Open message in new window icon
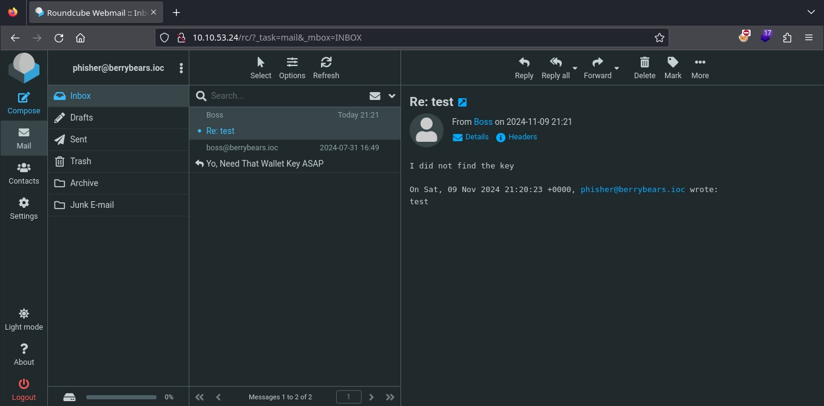Image resolution: width=824 pixels, height=406 pixels. coord(462,102)
